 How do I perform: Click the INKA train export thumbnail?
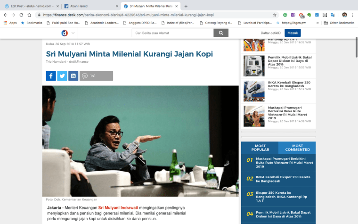(254, 91)
